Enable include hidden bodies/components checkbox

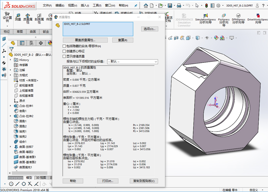(64, 46)
